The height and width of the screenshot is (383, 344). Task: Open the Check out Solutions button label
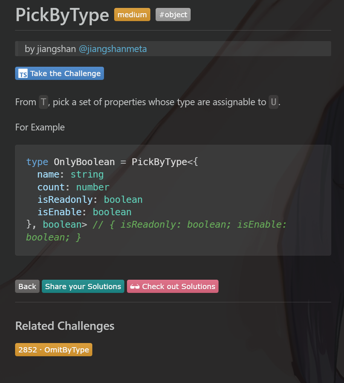179,286
